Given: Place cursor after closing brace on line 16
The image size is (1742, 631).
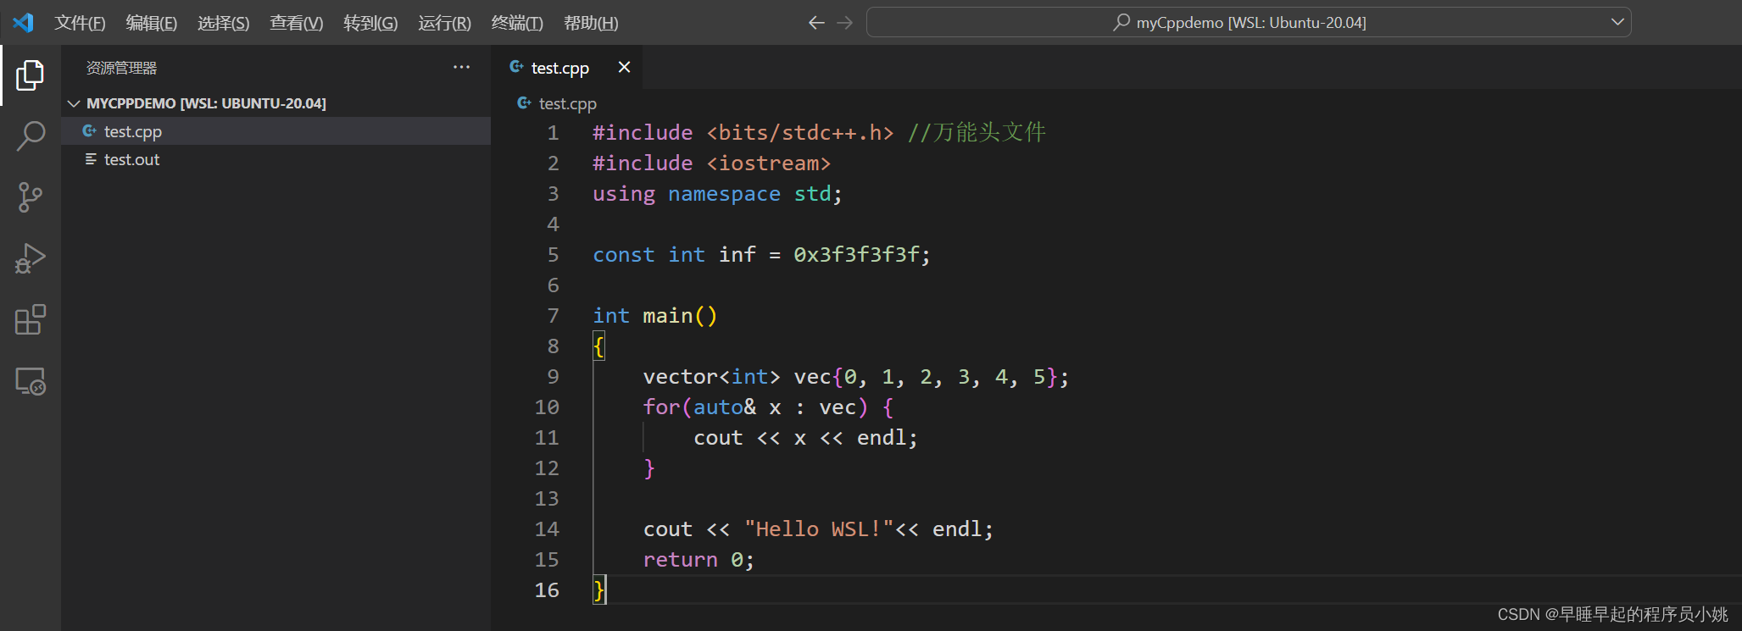Looking at the screenshot, I should click(607, 590).
